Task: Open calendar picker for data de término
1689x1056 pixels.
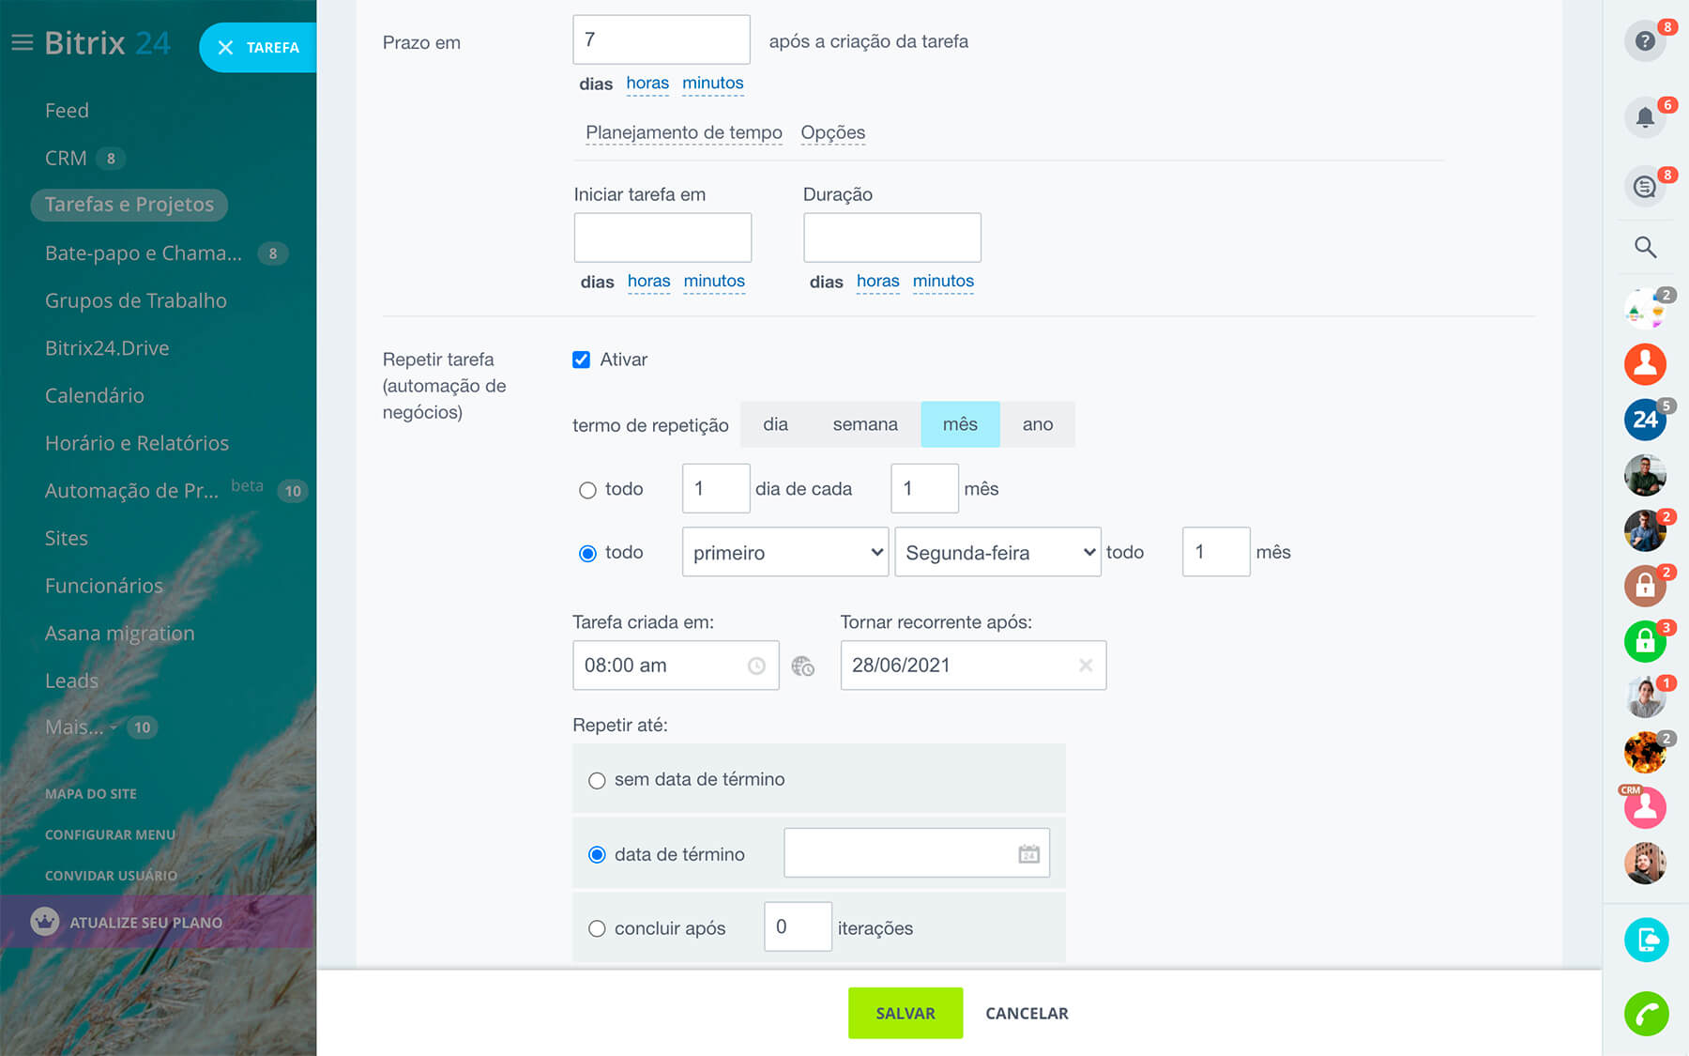Action: [1028, 854]
